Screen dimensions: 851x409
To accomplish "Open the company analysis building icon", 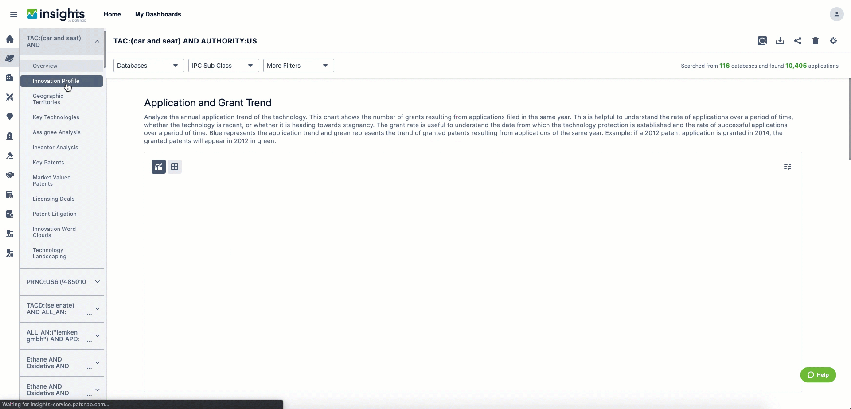I will click(10, 78).
